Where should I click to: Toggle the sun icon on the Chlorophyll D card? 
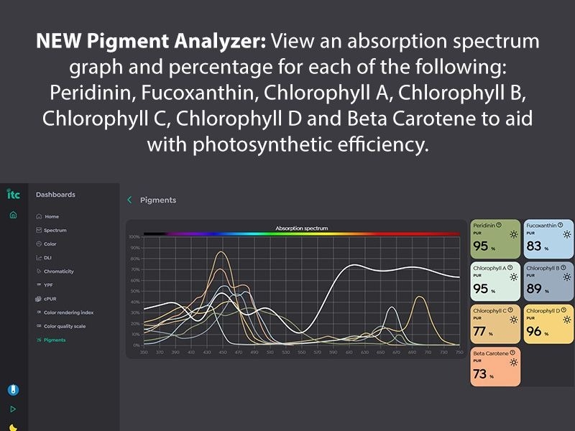[567, 319]
